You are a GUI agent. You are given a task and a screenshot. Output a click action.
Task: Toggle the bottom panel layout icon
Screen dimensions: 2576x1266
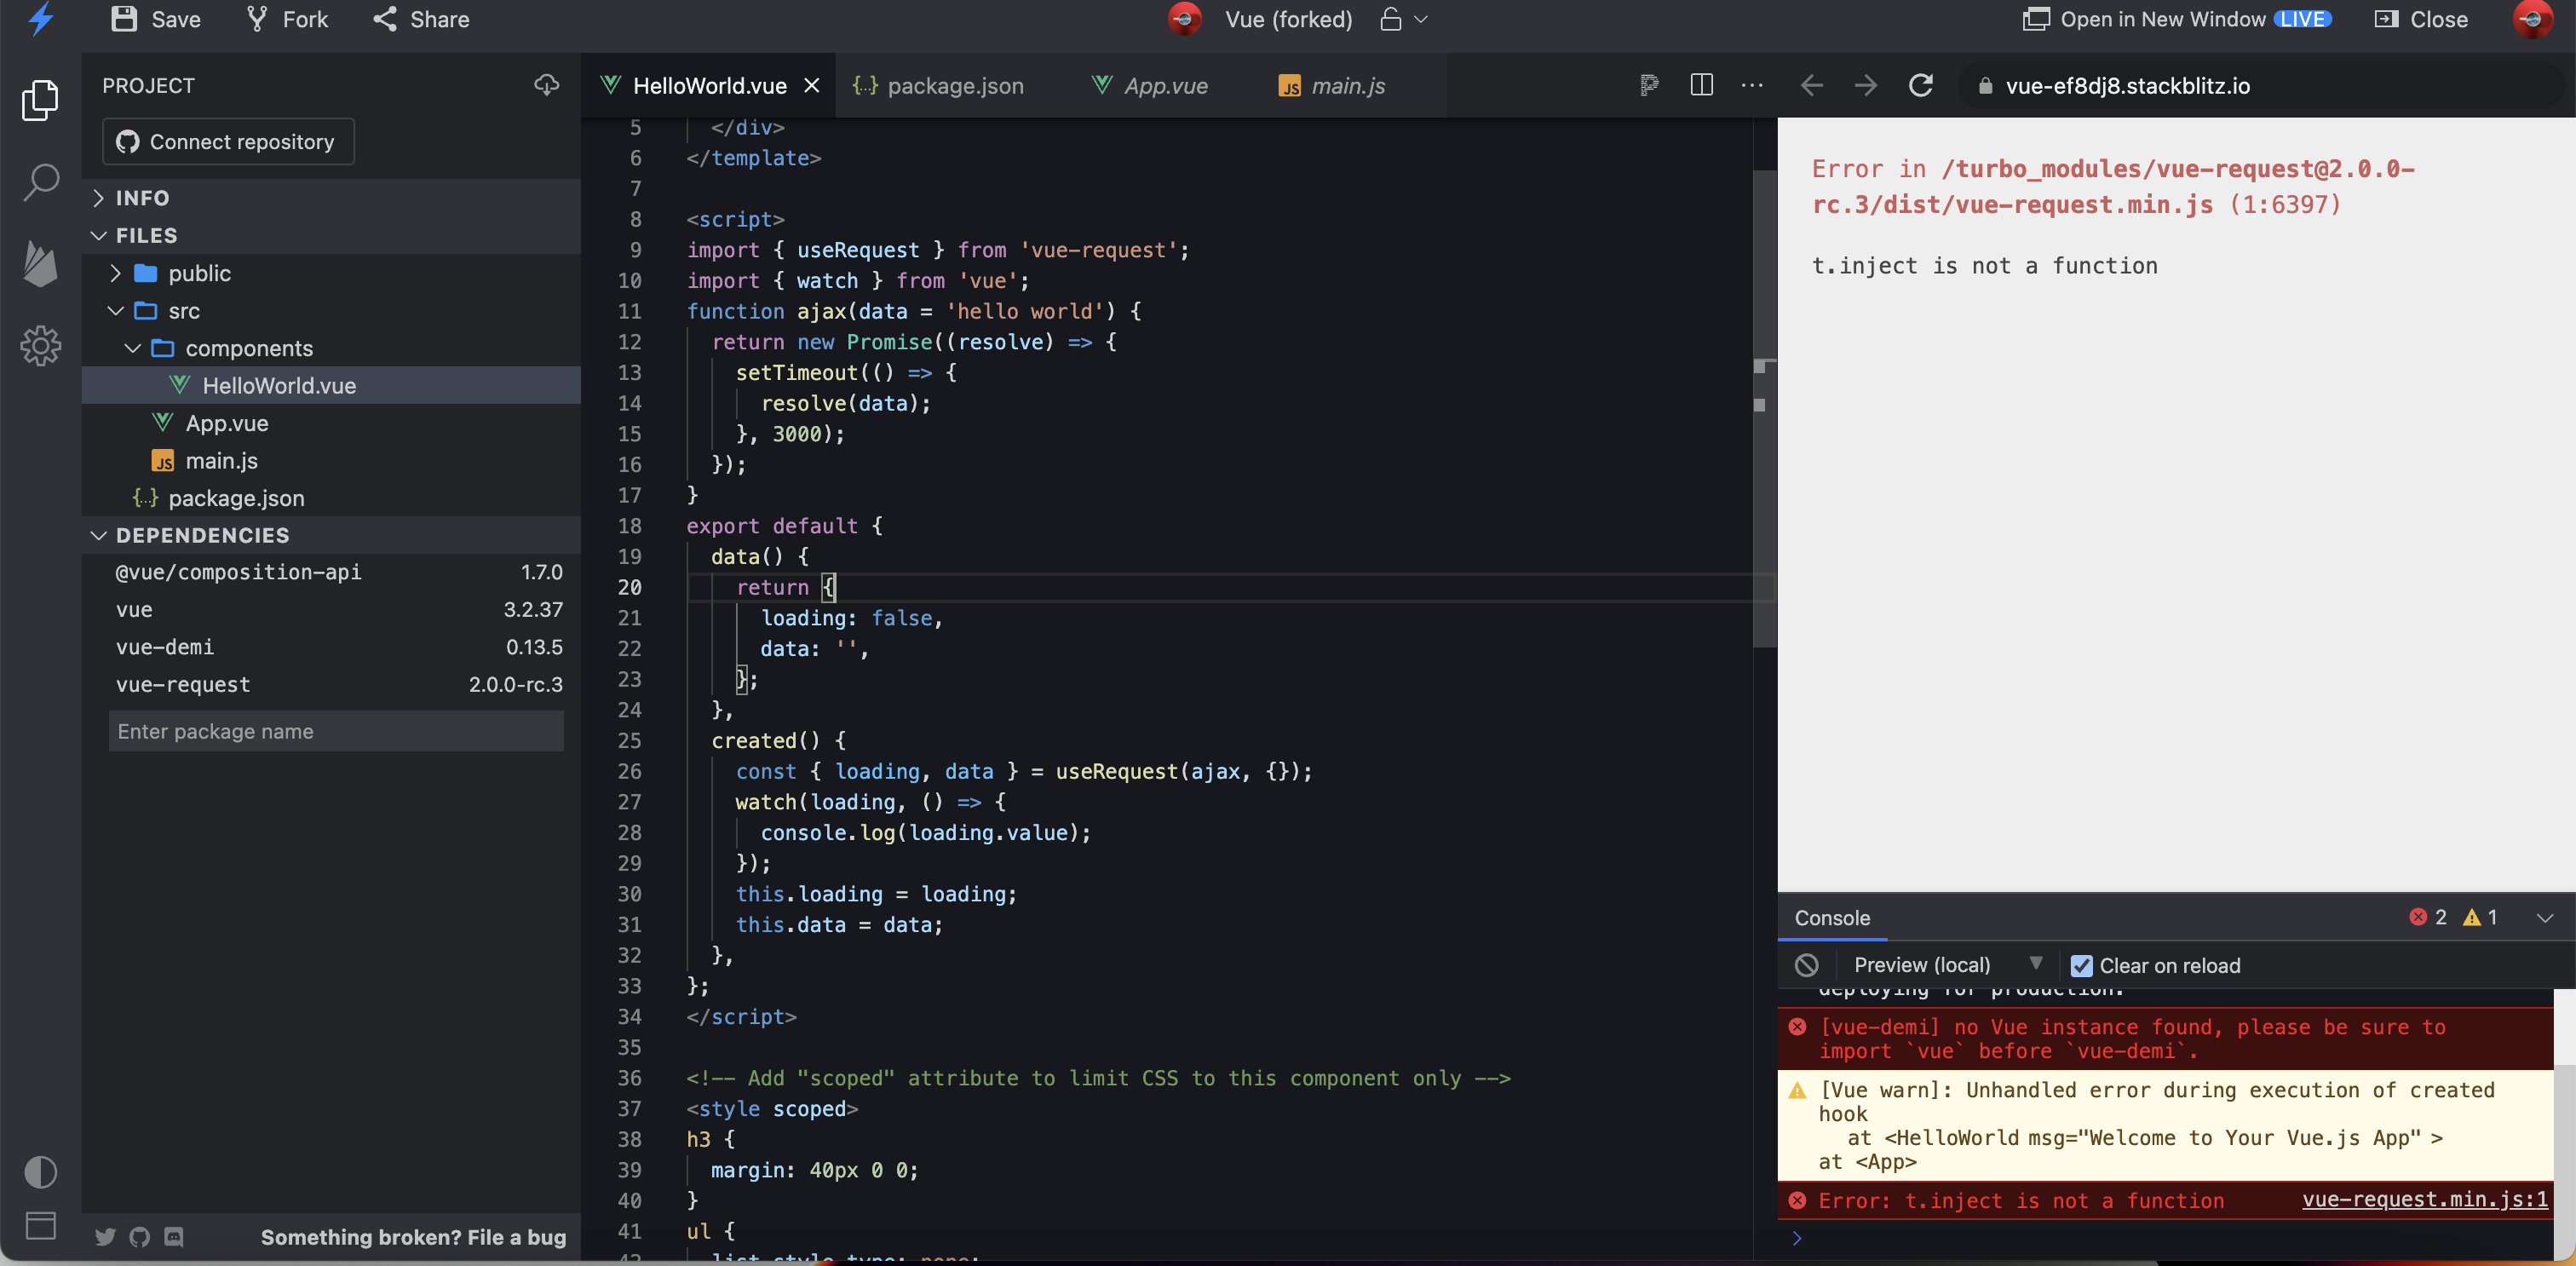pos(40,1225)
